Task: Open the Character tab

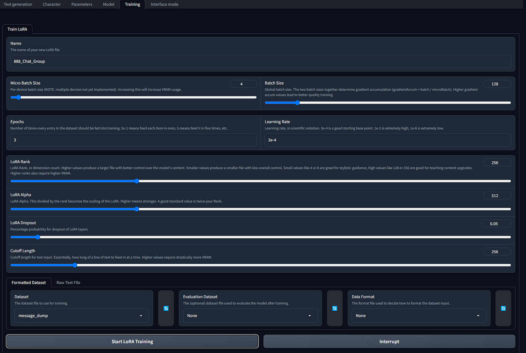Action: point(52,4)
